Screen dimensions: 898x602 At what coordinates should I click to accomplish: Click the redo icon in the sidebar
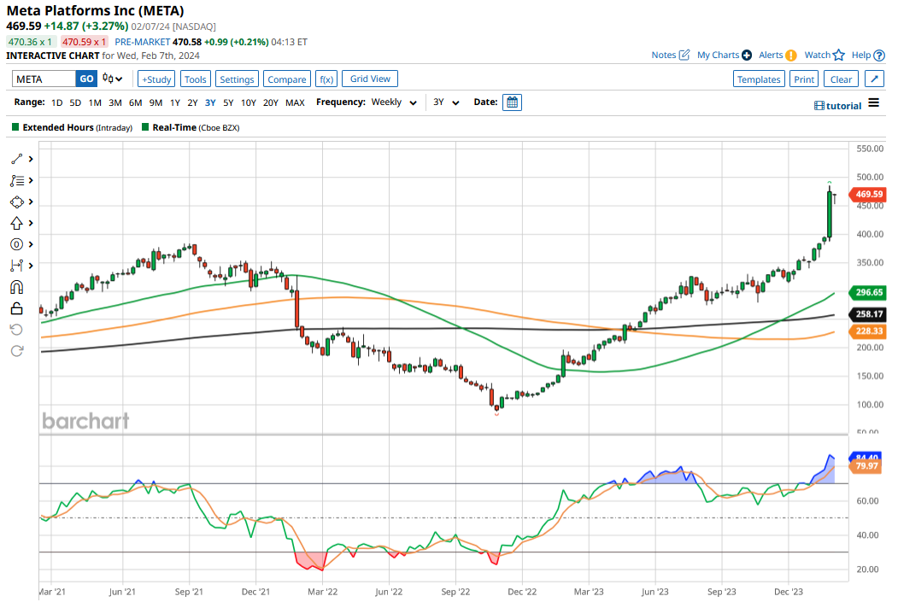15,350
